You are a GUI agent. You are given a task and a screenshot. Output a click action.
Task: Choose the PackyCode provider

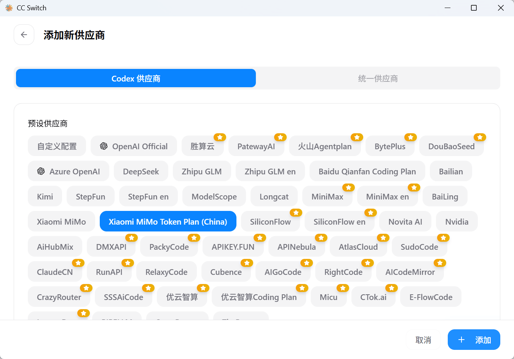point(169,247)
